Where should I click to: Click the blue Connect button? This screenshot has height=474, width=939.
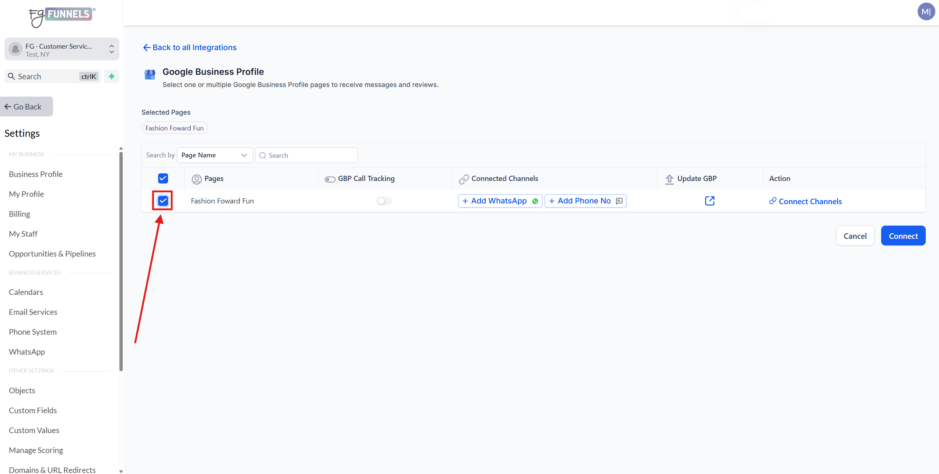point(903,236)
